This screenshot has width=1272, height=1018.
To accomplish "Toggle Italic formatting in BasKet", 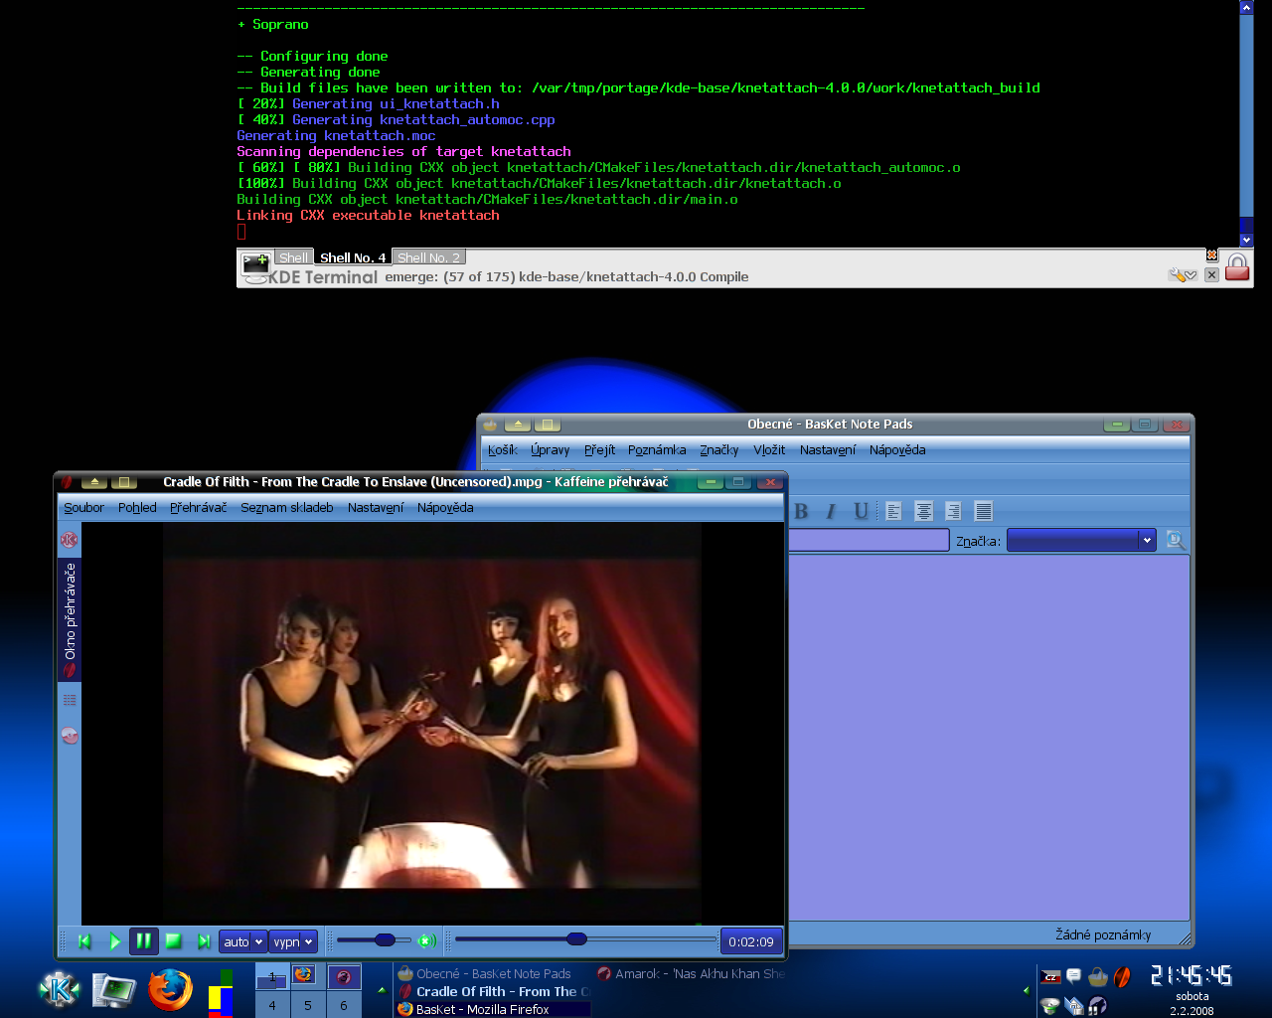I will point(832,511).
